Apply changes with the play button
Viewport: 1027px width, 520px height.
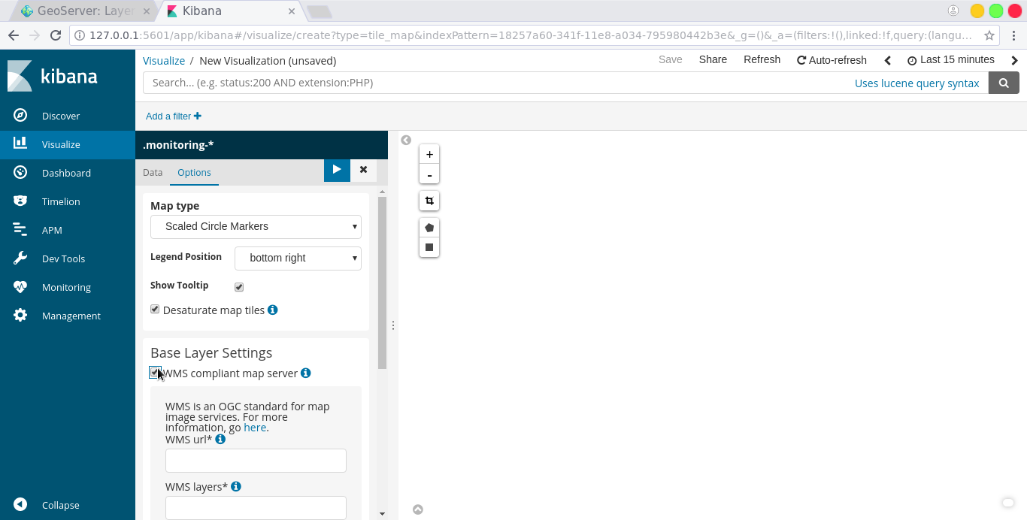coord(337,170)
